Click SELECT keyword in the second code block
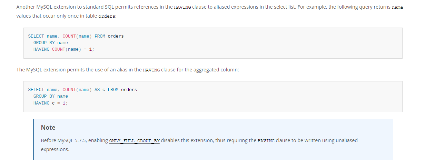 [36, 90]
